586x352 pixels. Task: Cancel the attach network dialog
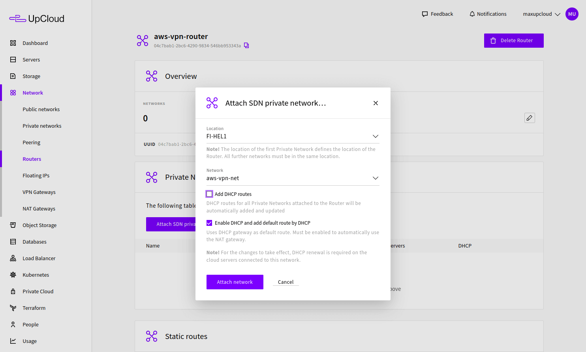(x=286, y=282)
